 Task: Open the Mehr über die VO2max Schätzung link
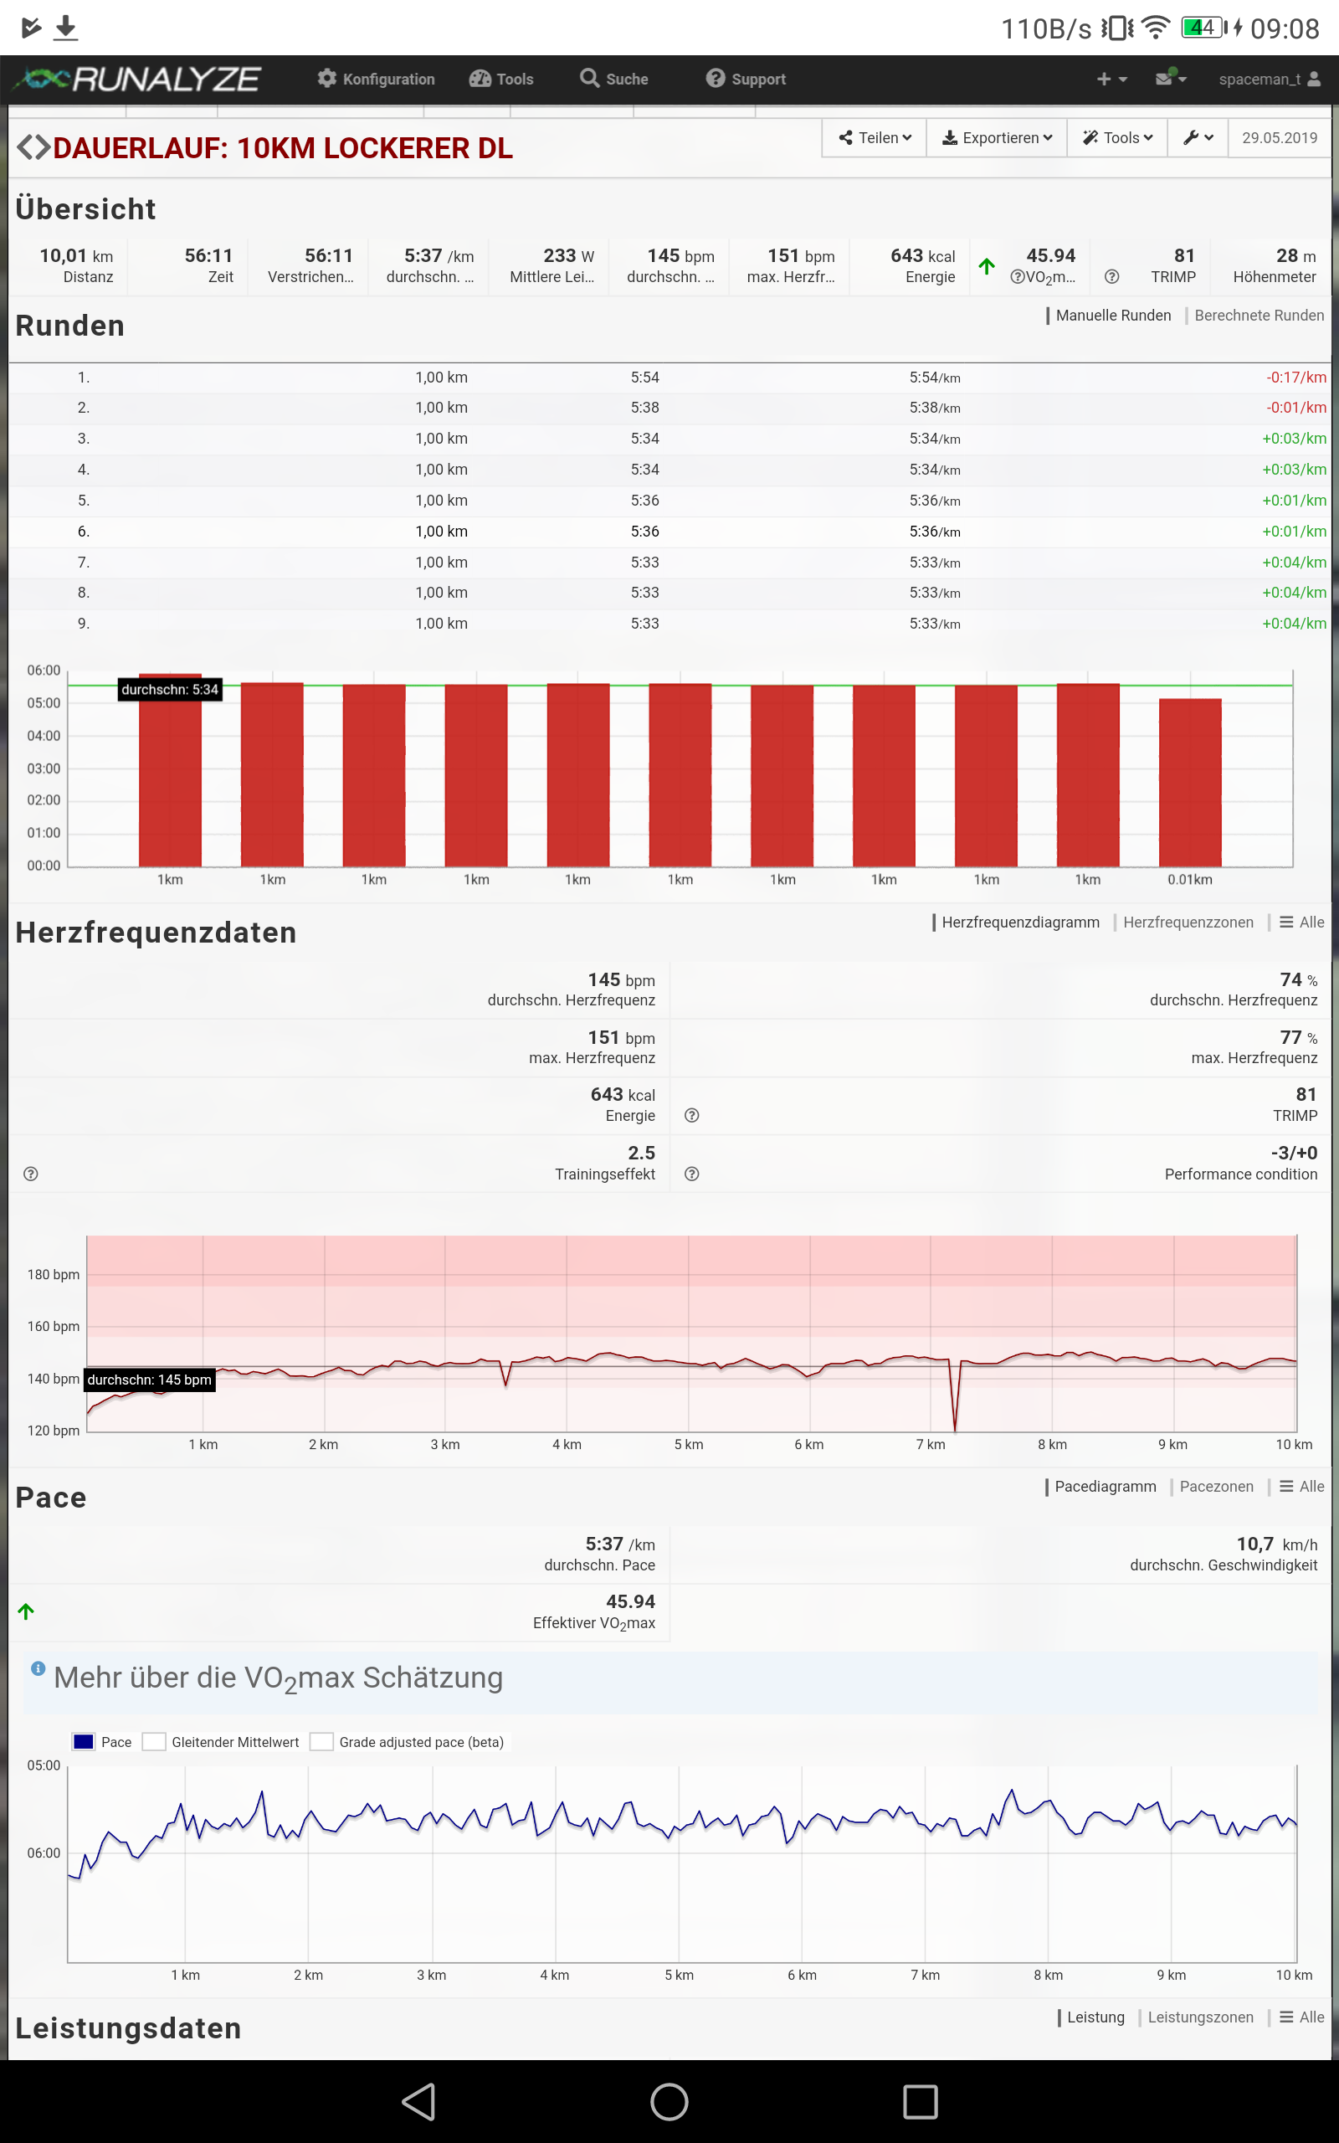(x=278, y=1678)
